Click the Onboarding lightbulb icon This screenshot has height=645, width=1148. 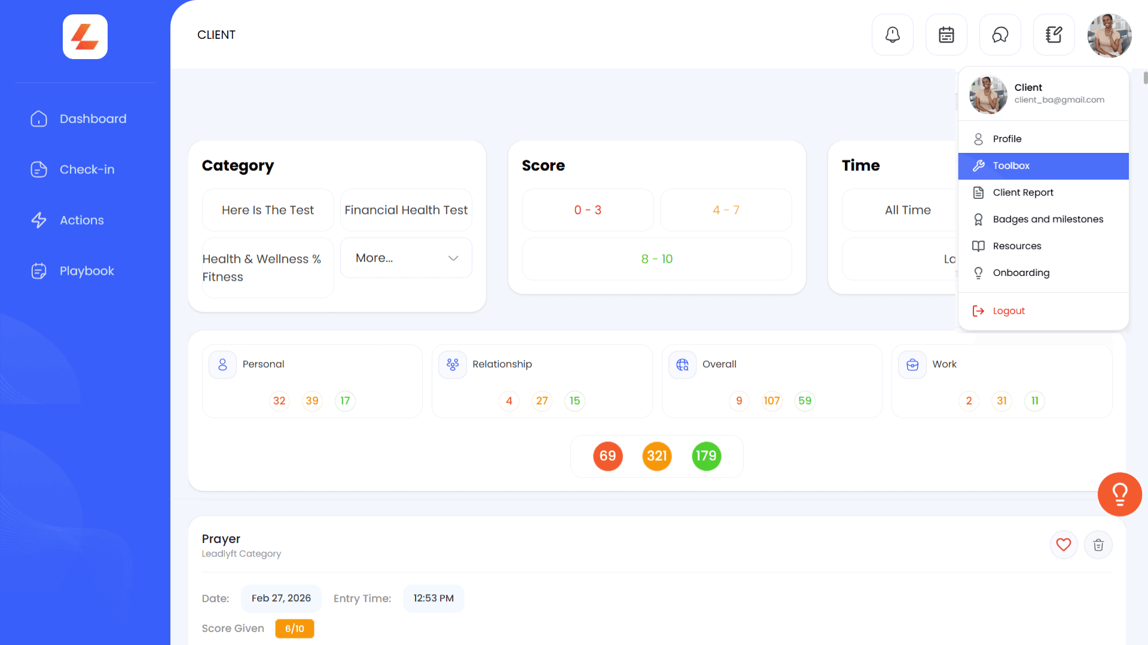(x=978, y=273)
